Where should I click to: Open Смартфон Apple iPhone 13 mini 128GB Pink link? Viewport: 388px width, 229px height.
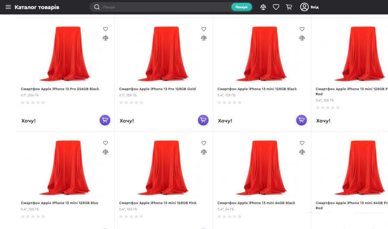(158, 203)
